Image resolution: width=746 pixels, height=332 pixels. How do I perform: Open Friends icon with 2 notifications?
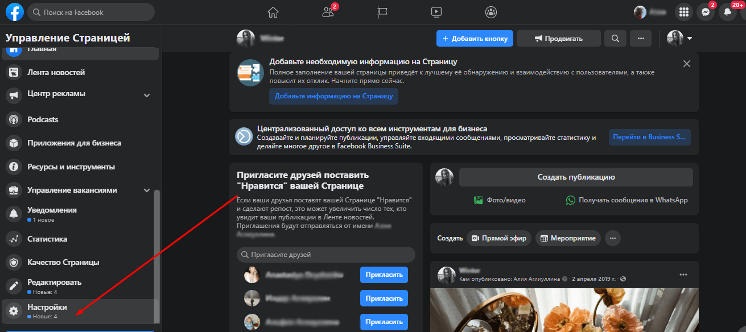coord(328,12)
